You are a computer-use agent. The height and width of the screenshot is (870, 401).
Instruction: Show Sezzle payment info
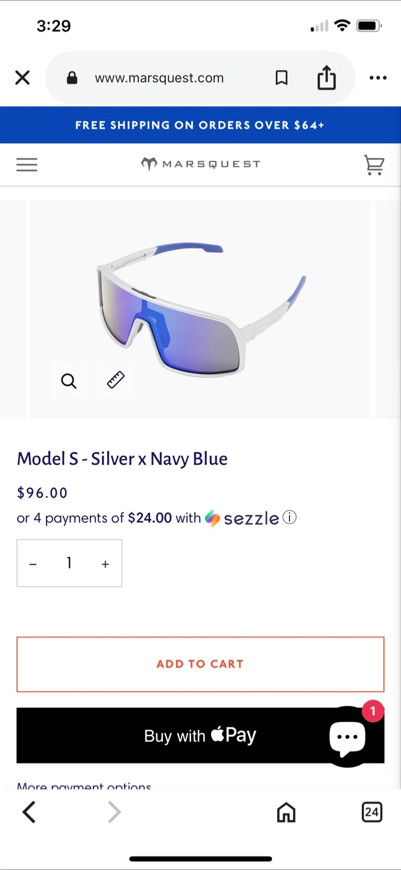290,518
